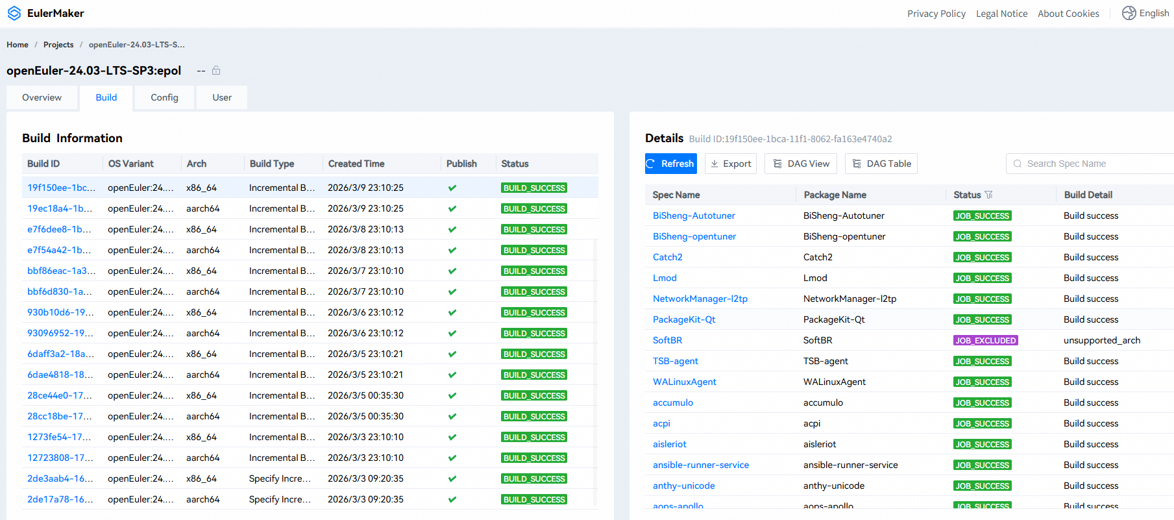The width and height of the screenshot is (1174, 520).
Task: Open the BiSheng-Autotuner spec name link
Action: [694, 216]
